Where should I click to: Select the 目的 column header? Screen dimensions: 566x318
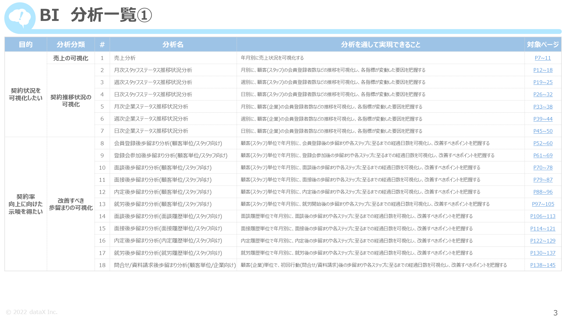tap(26, 44)
